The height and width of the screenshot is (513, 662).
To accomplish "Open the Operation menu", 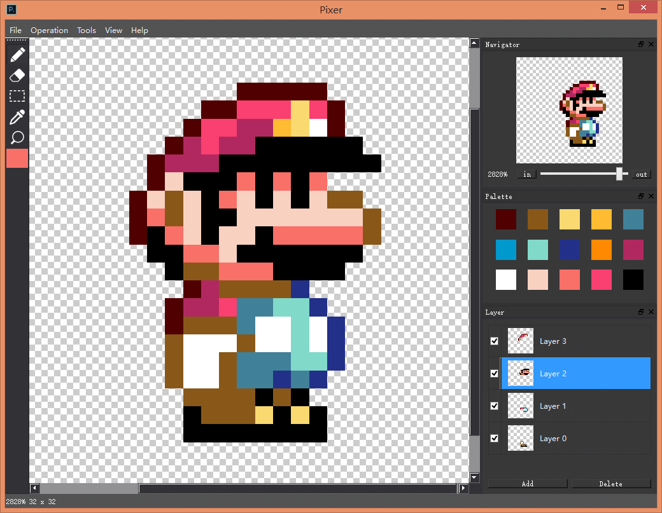I will click(x=49, y=31).
